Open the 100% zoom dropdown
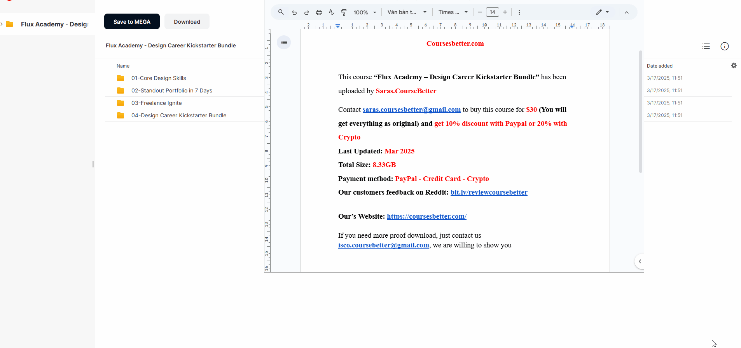Viewport: 741px width, 348px height. tap(365, 12)
